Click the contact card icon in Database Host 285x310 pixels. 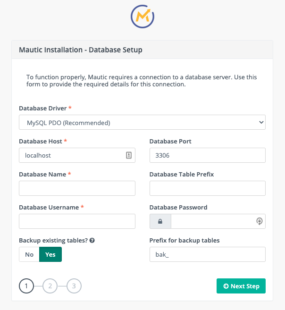(x=128, y=155)
